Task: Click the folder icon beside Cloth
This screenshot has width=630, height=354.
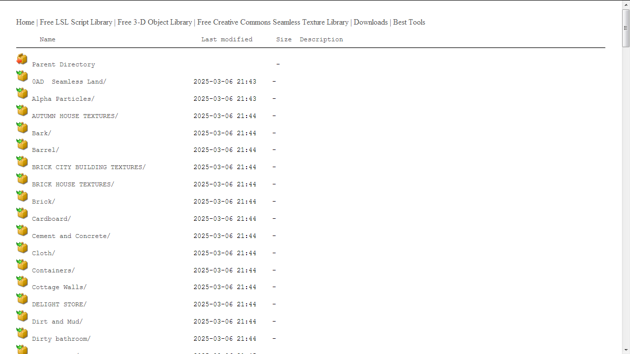Action: point(22,248)
